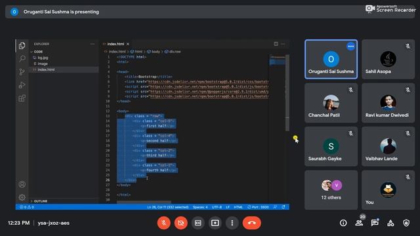420x236 pixels.
Task: Open the host controls shield icon
Action: (x=406, y=223)
